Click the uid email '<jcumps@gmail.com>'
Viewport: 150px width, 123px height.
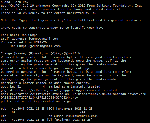(x=82, y=116)
